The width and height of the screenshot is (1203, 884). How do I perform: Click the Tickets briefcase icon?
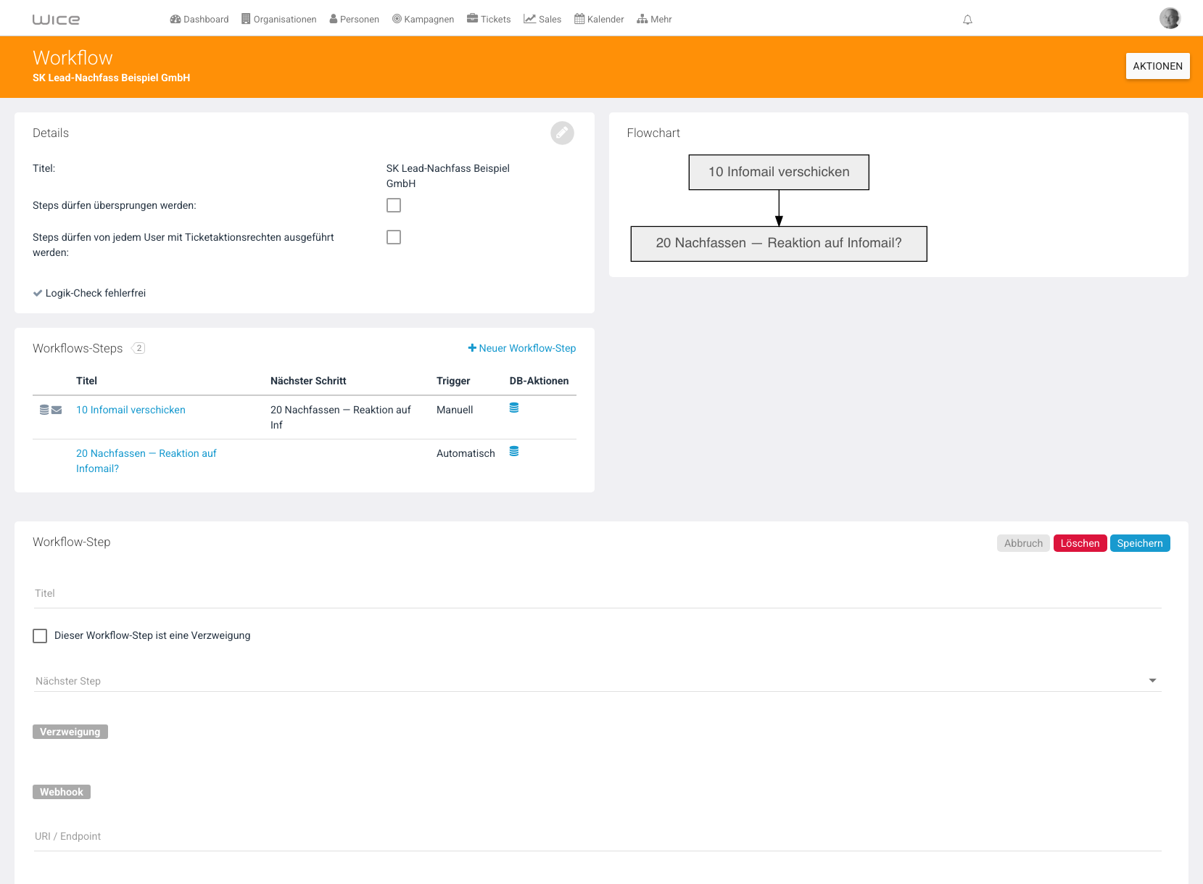[472, 18]
